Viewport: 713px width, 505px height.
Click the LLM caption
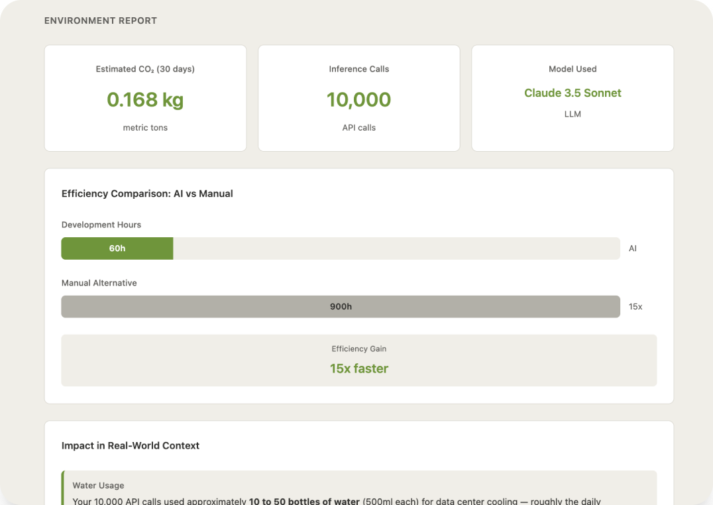pyautogui.click(x=573, y=114)
